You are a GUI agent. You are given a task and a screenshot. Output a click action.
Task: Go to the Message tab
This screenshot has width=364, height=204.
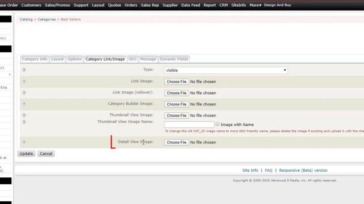[x=148, y=59]
